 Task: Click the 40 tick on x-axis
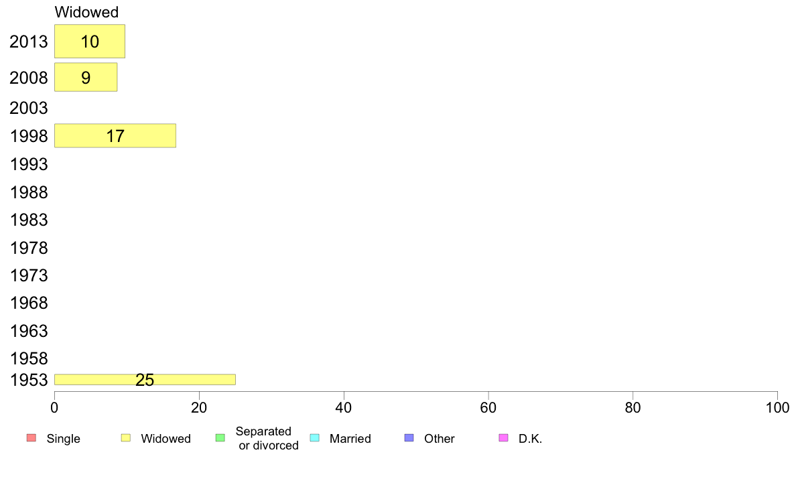(344, 408)
